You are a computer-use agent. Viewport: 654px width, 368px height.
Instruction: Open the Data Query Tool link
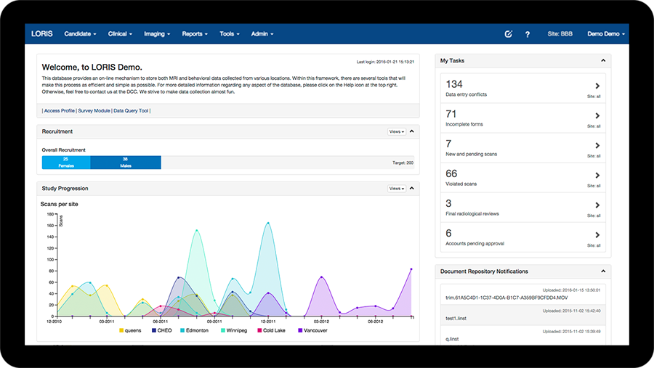click(131, 111)
